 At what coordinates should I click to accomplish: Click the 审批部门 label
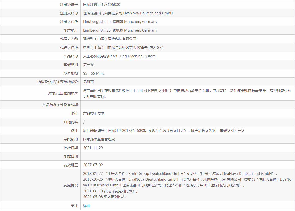click(x=71, y=139)
